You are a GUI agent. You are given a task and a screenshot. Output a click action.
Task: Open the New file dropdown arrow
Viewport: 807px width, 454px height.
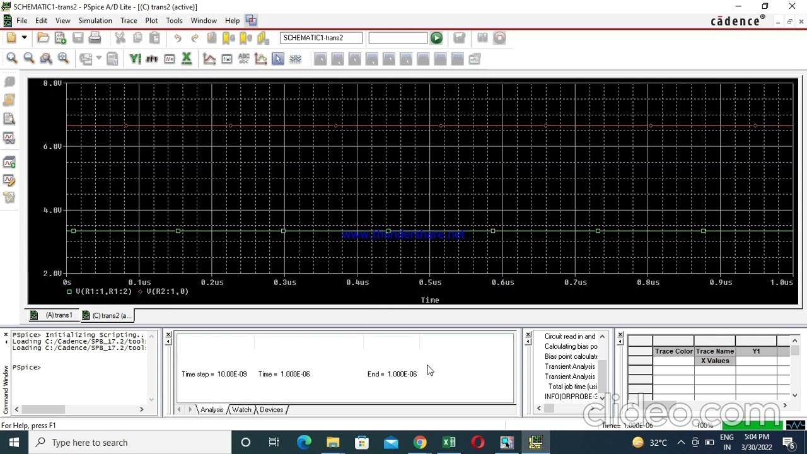click(24, 38)
